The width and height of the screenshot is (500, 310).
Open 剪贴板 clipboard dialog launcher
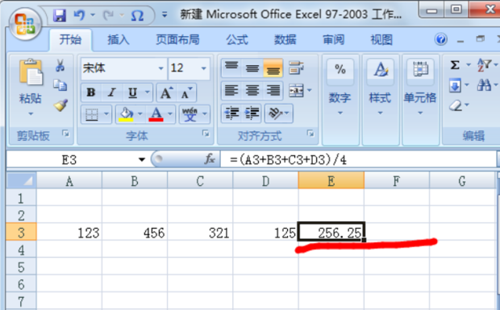65,134
